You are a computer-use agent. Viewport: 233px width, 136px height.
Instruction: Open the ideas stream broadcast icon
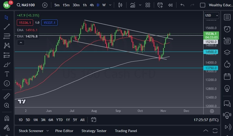(x=227, y=115)
